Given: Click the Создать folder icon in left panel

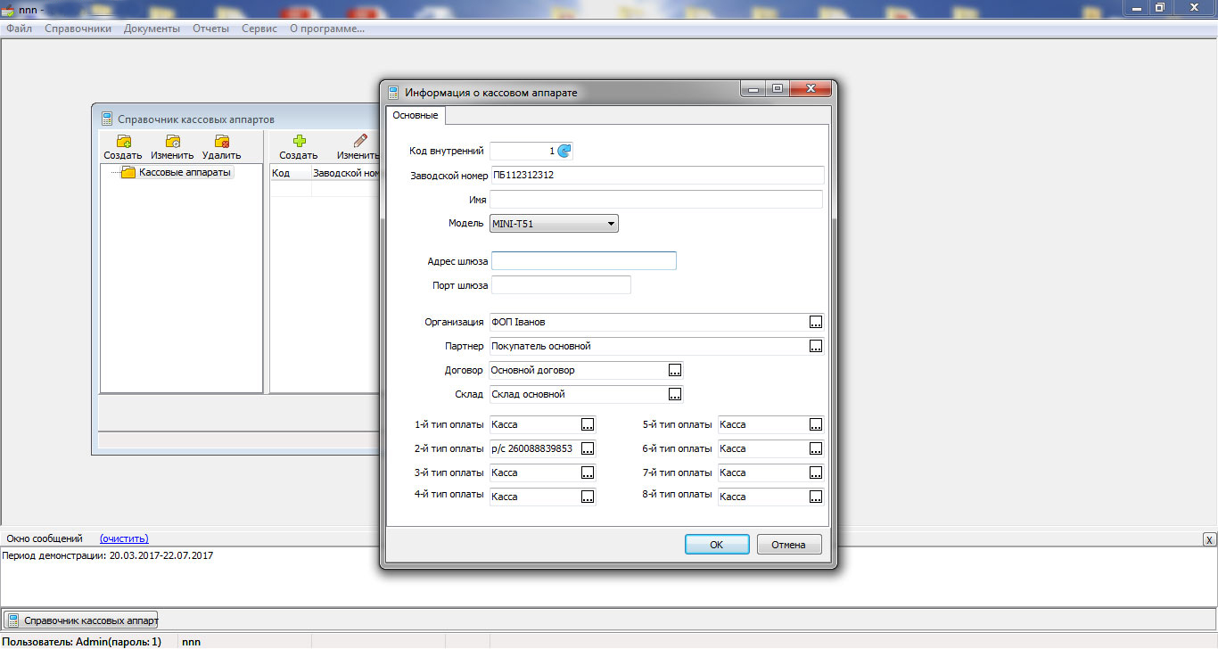Looking at the screenshot, I should click(x=123, y=141).
